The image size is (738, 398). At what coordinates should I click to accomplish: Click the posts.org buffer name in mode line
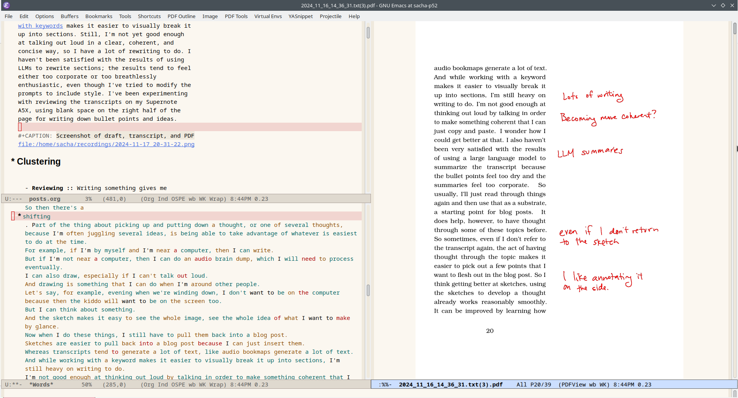pyautogui.click(x=45, y=199)
